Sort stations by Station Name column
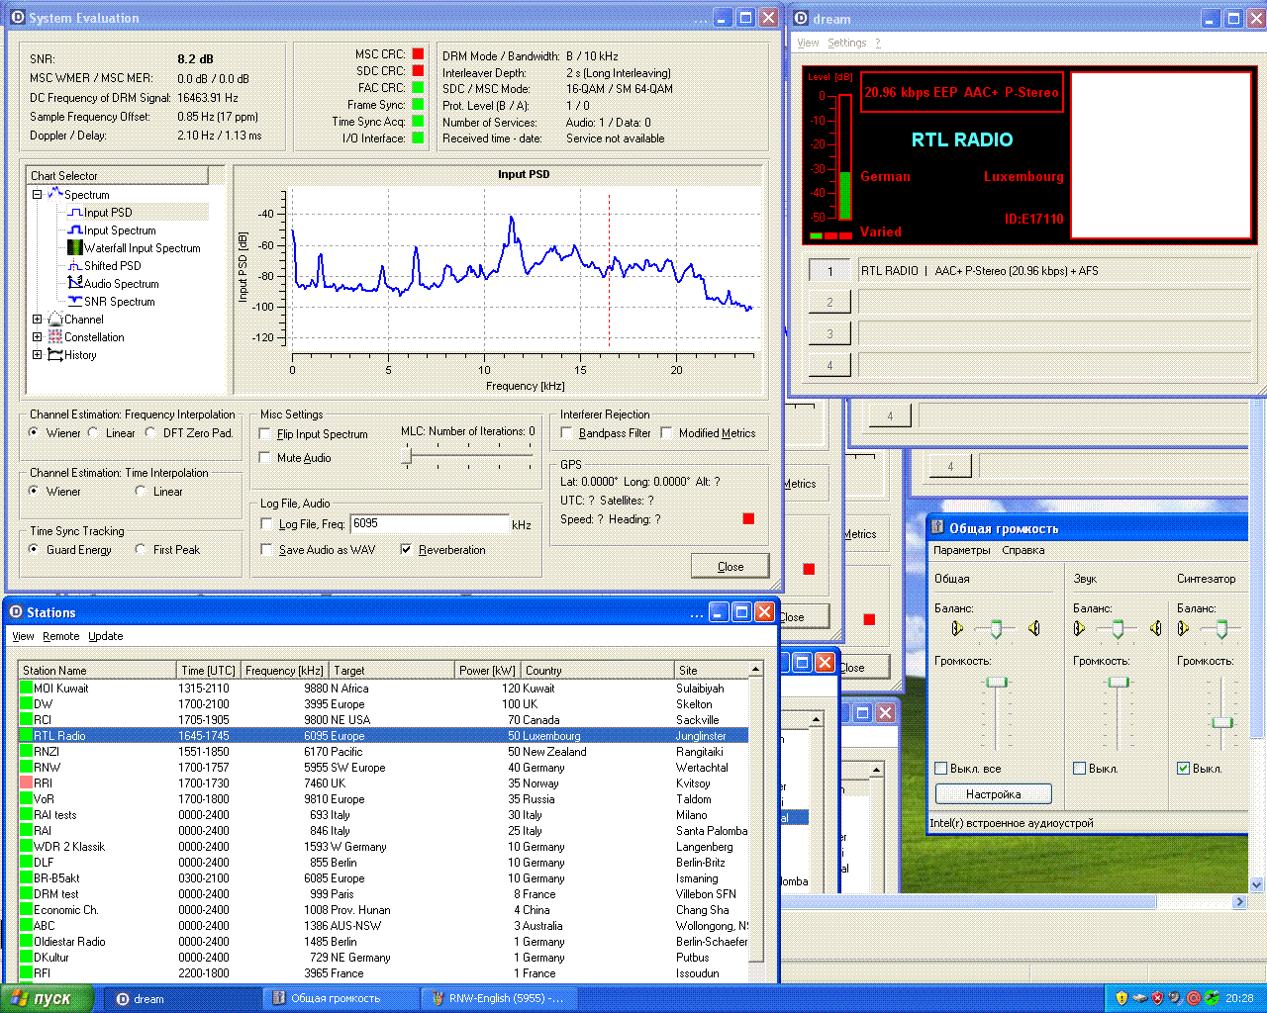The width and height of the screenshot is (1267, 1013). 98,670
